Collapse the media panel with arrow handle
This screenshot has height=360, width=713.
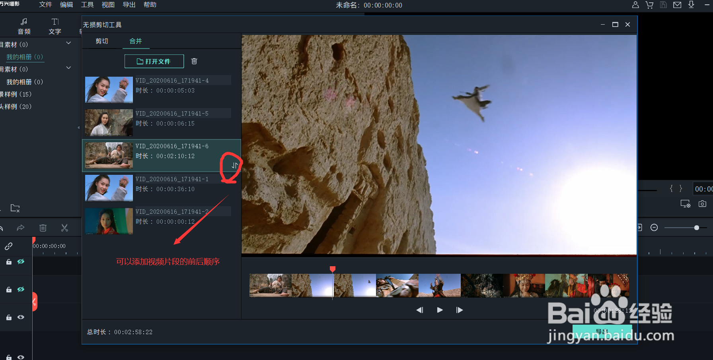(78, 128)
